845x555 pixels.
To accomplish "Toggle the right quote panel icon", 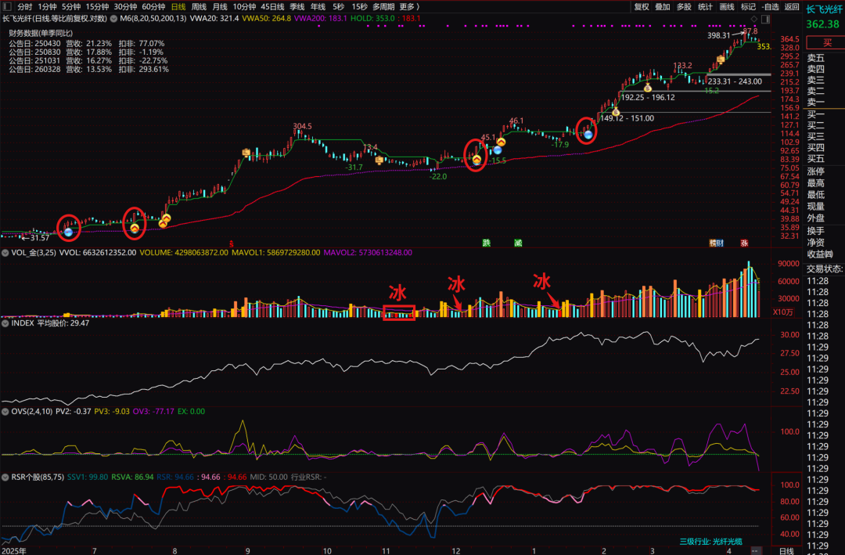I will [x=764, y=19].
